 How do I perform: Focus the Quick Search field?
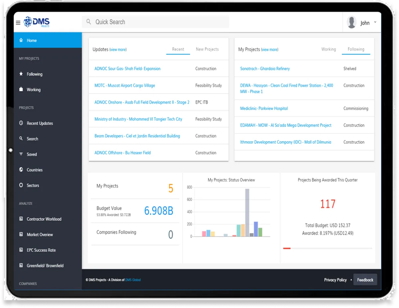[x=156, y=22]
